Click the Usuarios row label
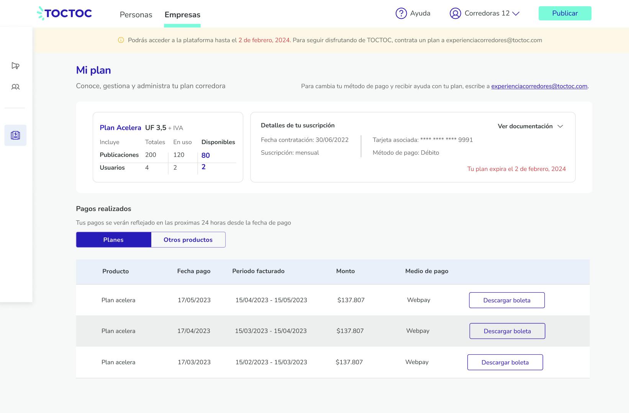Screen dimensions: 629x413 [x=112, y=167]
